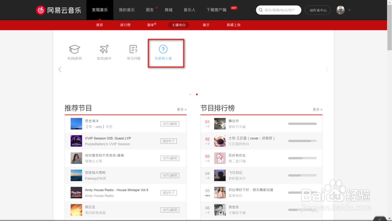Open radio name PurpleBattery's VVIP Session
392x221 pixels.
107,144
